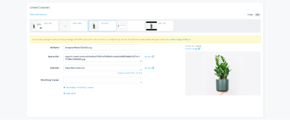The image size is (290, 120).
Task: Click plus icon for External Id
Action: tap(64, 93)
